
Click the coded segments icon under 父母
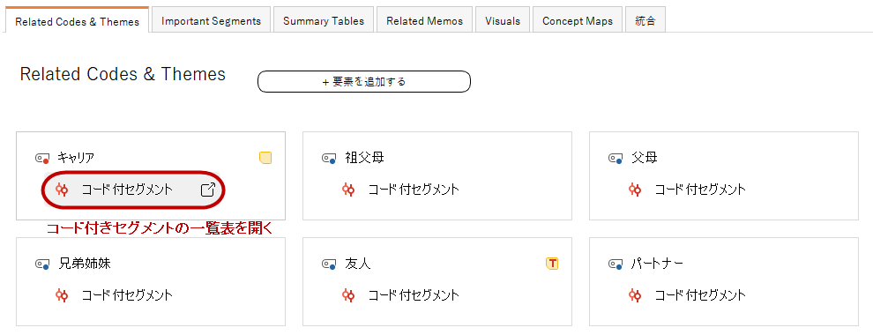(635, 190)
